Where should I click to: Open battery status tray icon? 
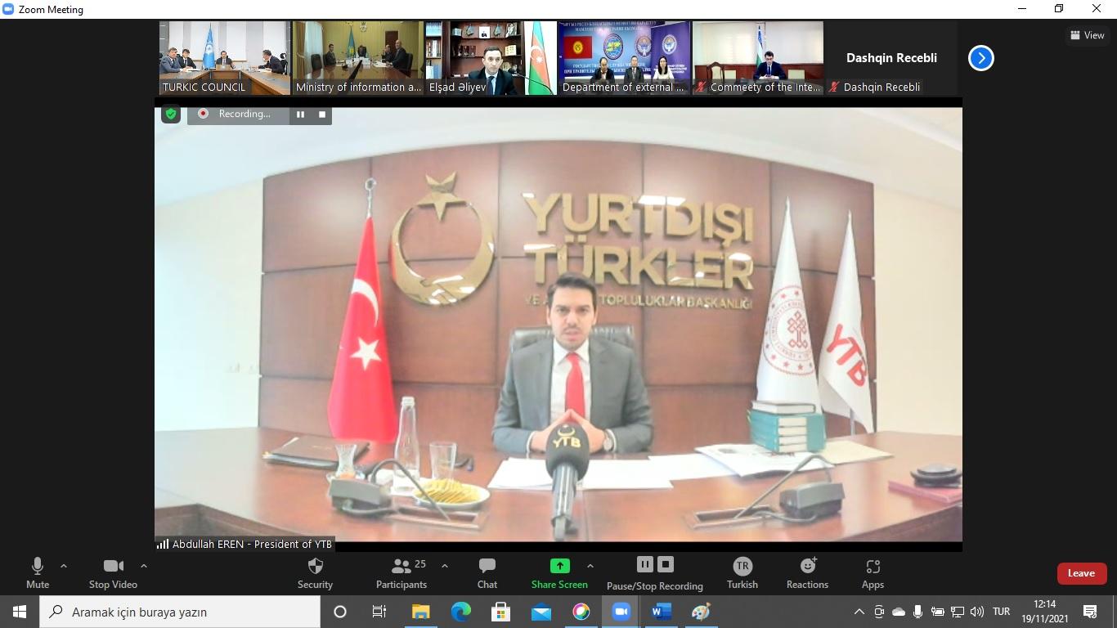[x=938, y=612]
